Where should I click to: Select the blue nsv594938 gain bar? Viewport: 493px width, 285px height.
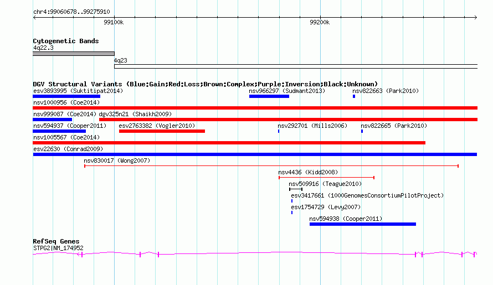pyautogui.click(x=363, y=224)
